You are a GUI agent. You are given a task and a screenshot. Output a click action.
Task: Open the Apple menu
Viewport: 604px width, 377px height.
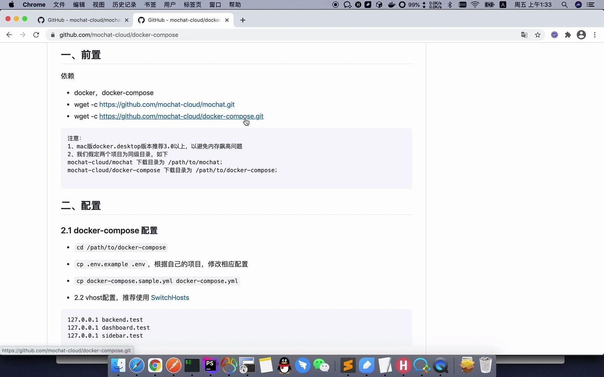(x=11, y=5)
